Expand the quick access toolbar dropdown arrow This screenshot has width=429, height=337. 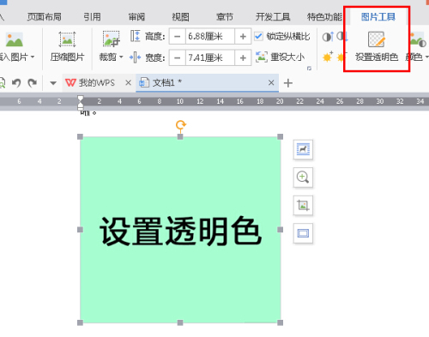pyautogui.click(x=53, y=83)
